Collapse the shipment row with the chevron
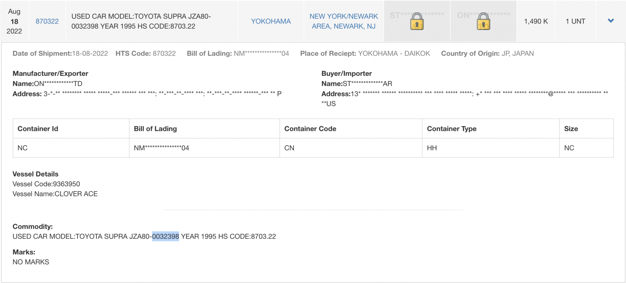This screenshot has height=283, width=626. [x=611, y=21]
